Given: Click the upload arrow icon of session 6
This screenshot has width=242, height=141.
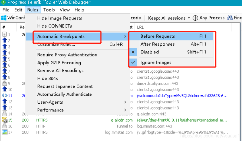Looking at the screenshot, I should pyautogui.click(x=5, y=65).
